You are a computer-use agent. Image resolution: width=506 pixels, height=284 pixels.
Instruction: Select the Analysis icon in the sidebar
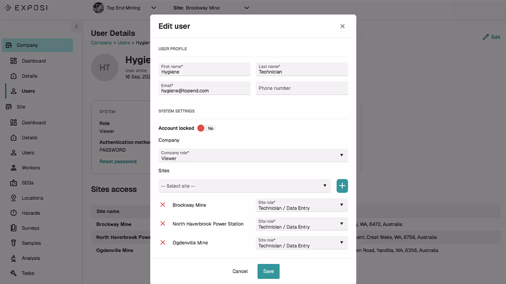pos(14,258)
